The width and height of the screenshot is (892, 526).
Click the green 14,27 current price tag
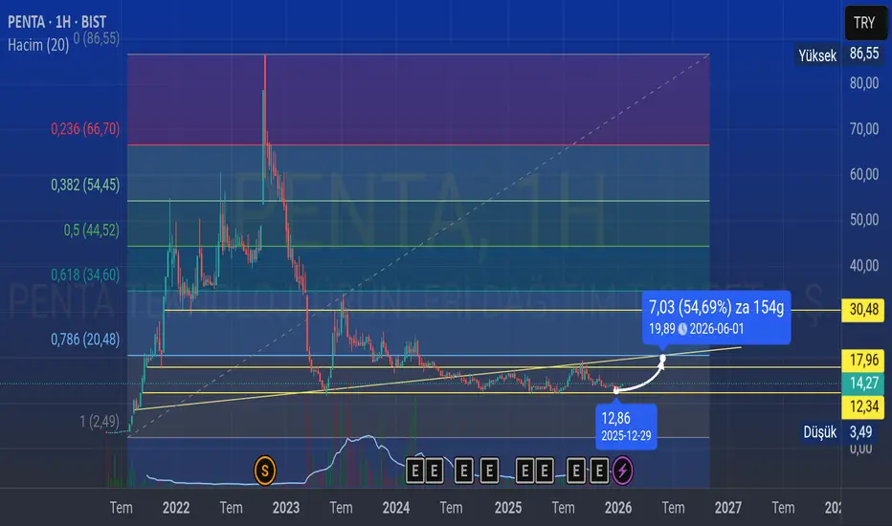point(863,384)
